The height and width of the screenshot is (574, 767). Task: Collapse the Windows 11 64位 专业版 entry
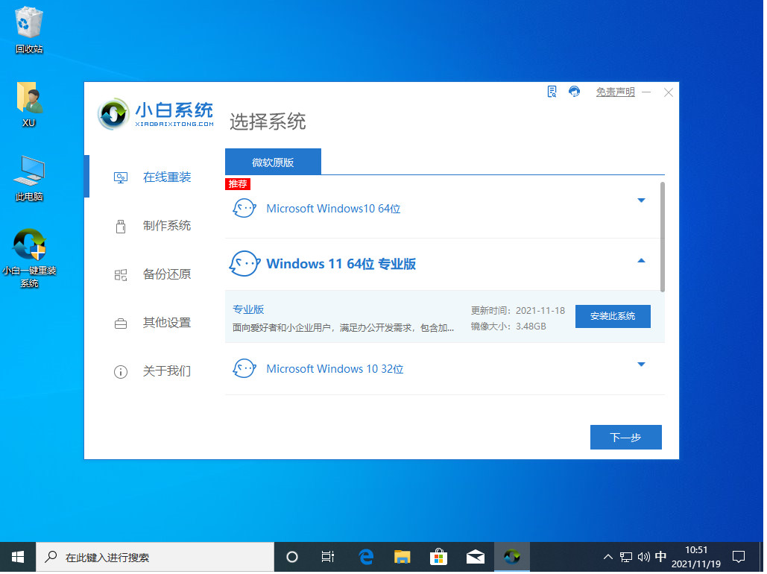click(641, 261)
